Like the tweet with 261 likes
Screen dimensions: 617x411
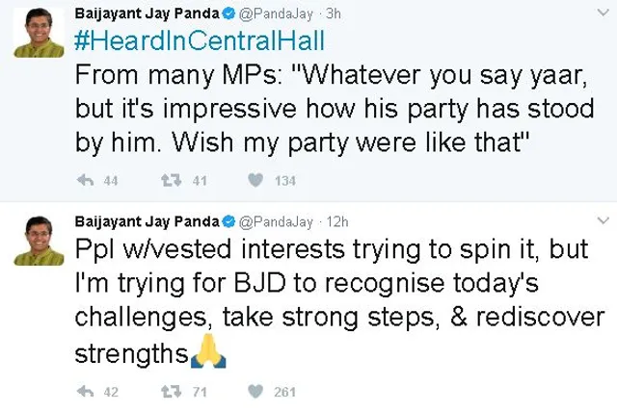click(x=255, y=392)
